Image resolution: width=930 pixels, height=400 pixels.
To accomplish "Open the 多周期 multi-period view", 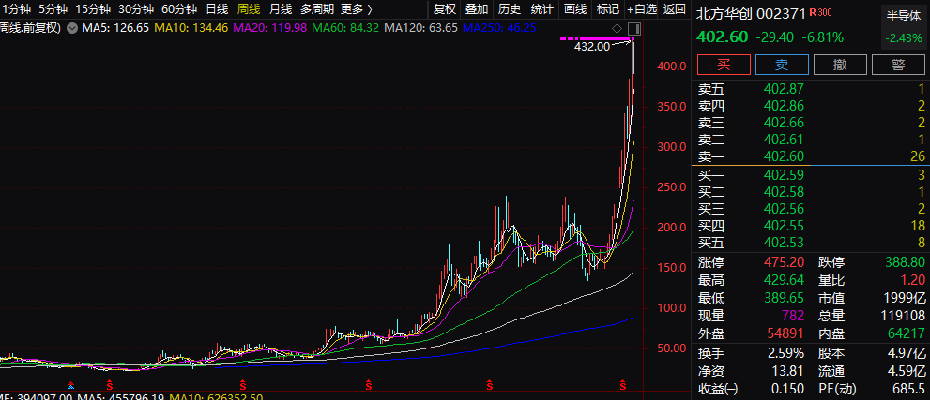I will pos(316,9).
